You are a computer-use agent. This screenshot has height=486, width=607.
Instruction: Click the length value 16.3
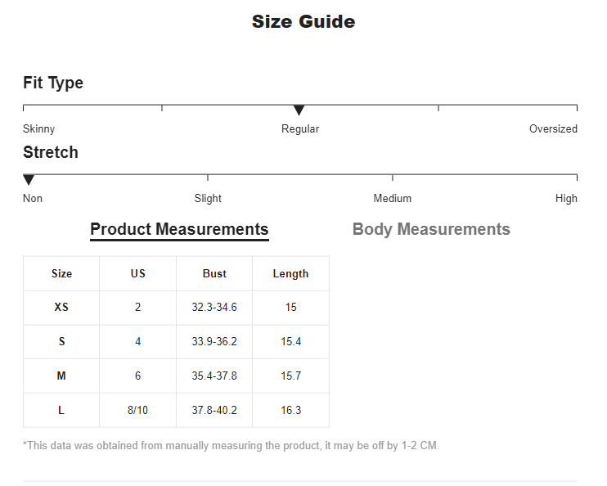290,410
